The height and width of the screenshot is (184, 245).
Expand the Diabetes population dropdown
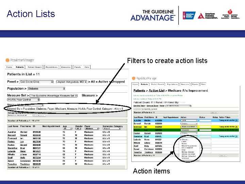pyautogui.click(x=46, y=89)
